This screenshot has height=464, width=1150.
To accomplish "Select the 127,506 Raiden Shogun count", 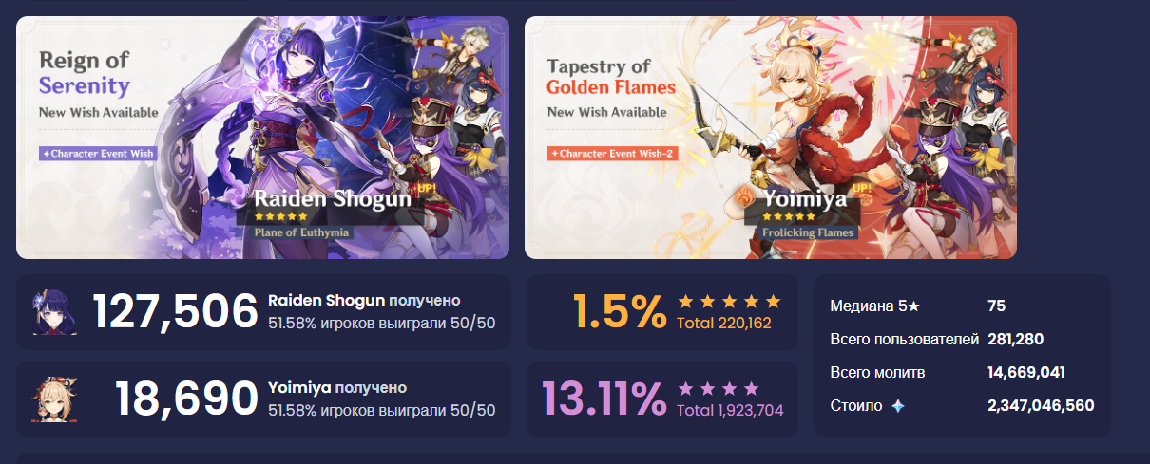I will point(176,312).
